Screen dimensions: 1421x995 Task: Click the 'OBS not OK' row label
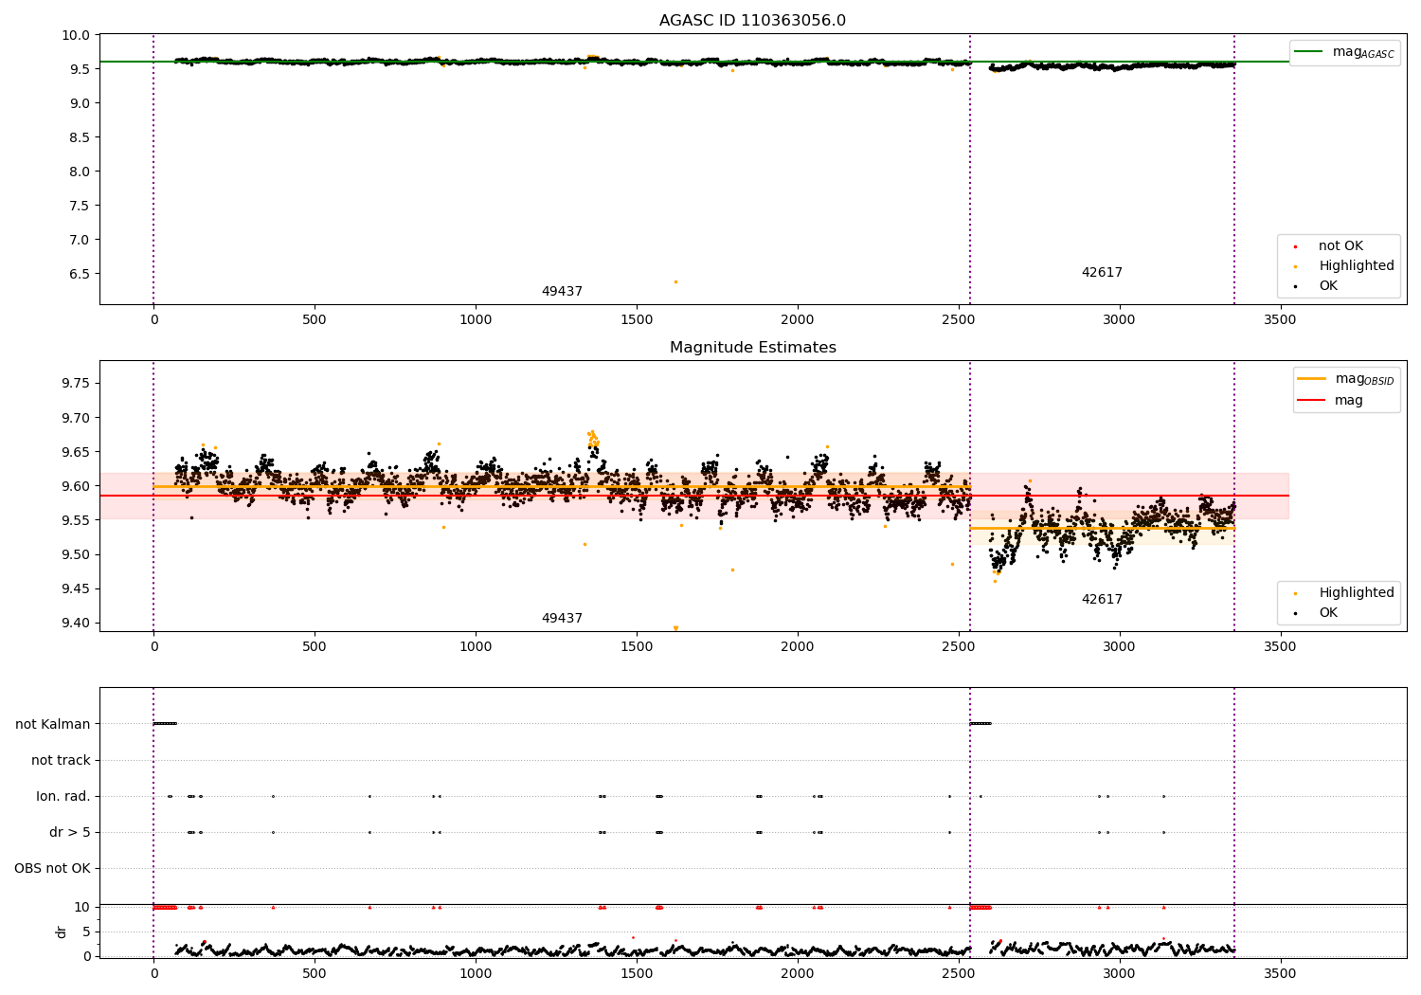[x=53, y=869]
